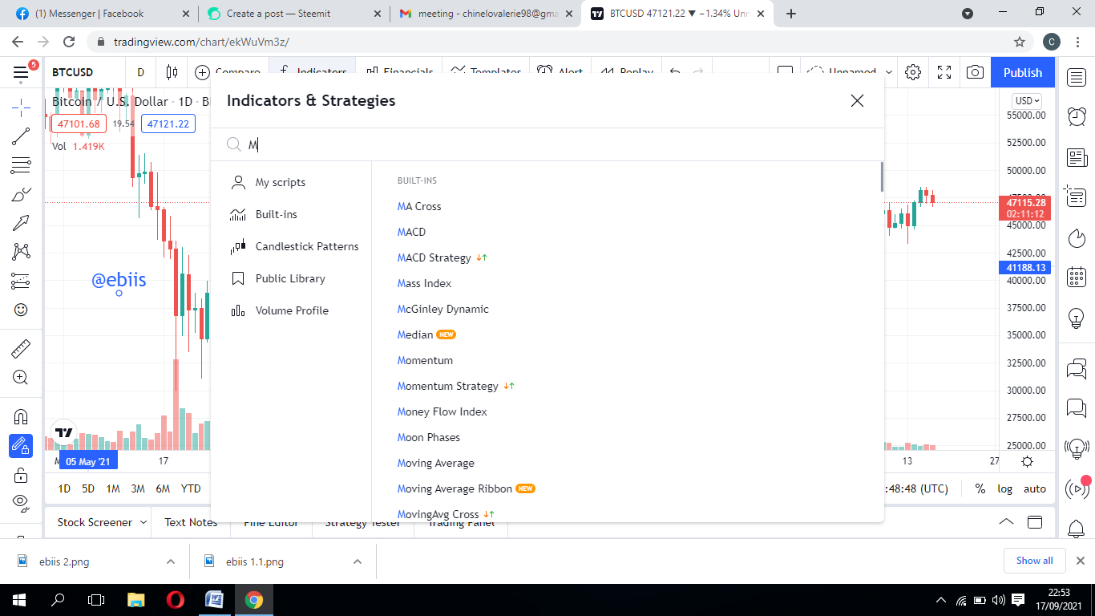The height and width of the screenshot is (616, 1095).
Task: Open the TradingView hamburger menu
Action: [21, 72]
